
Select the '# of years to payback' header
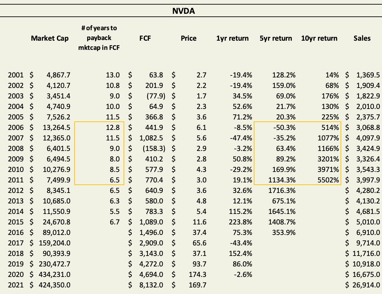click(x=99, y=38)
